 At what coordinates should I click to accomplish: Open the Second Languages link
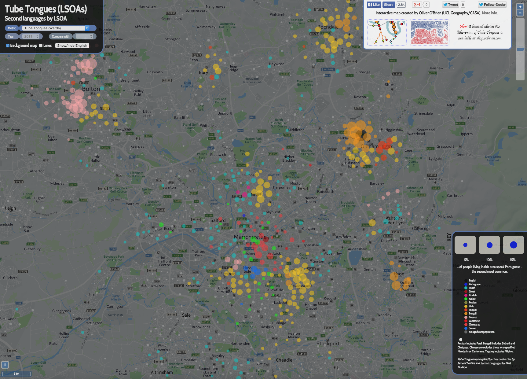(x=491, y=363)
